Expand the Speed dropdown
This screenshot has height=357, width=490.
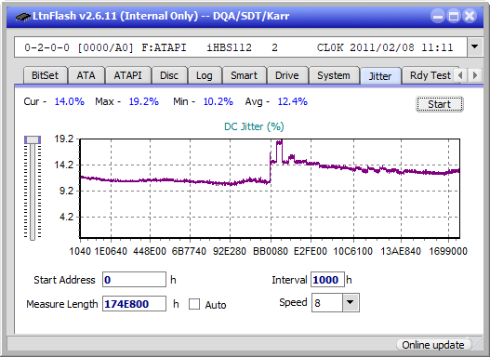point(351,302)
